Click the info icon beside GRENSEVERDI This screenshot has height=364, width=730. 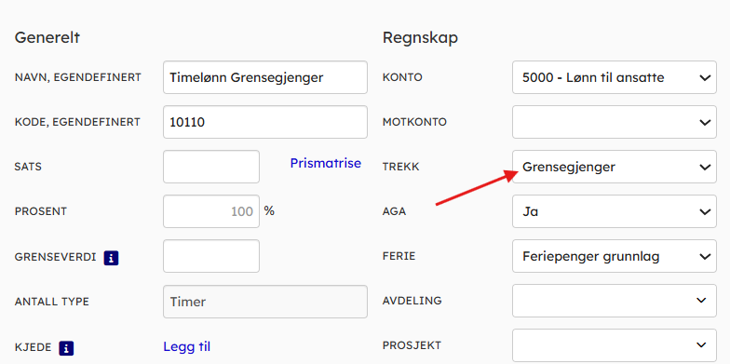[x=111, y=258]
